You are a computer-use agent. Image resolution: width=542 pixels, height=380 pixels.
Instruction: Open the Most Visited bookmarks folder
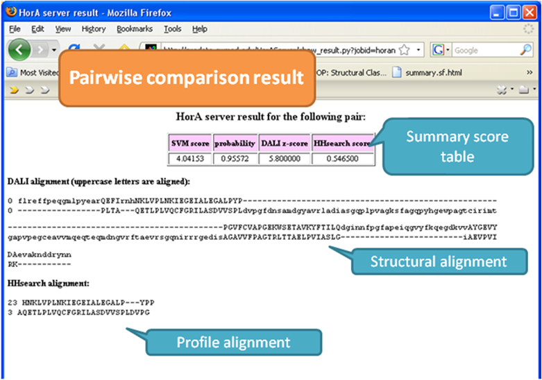coord(35,71)
